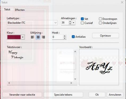The height and width of the screenshot is (99, 126).
Task: Enable the Doorstrepen checkbox
Action: 100,19
